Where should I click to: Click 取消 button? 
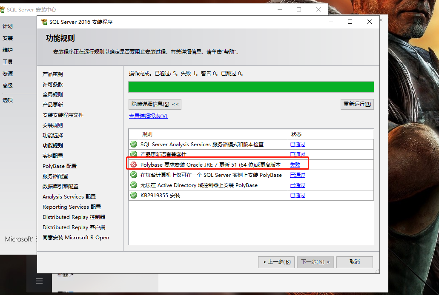coord(355,262)
